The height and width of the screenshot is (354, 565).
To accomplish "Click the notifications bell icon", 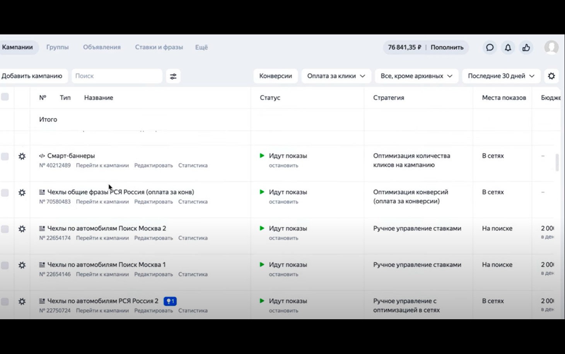I will [508, 48].
